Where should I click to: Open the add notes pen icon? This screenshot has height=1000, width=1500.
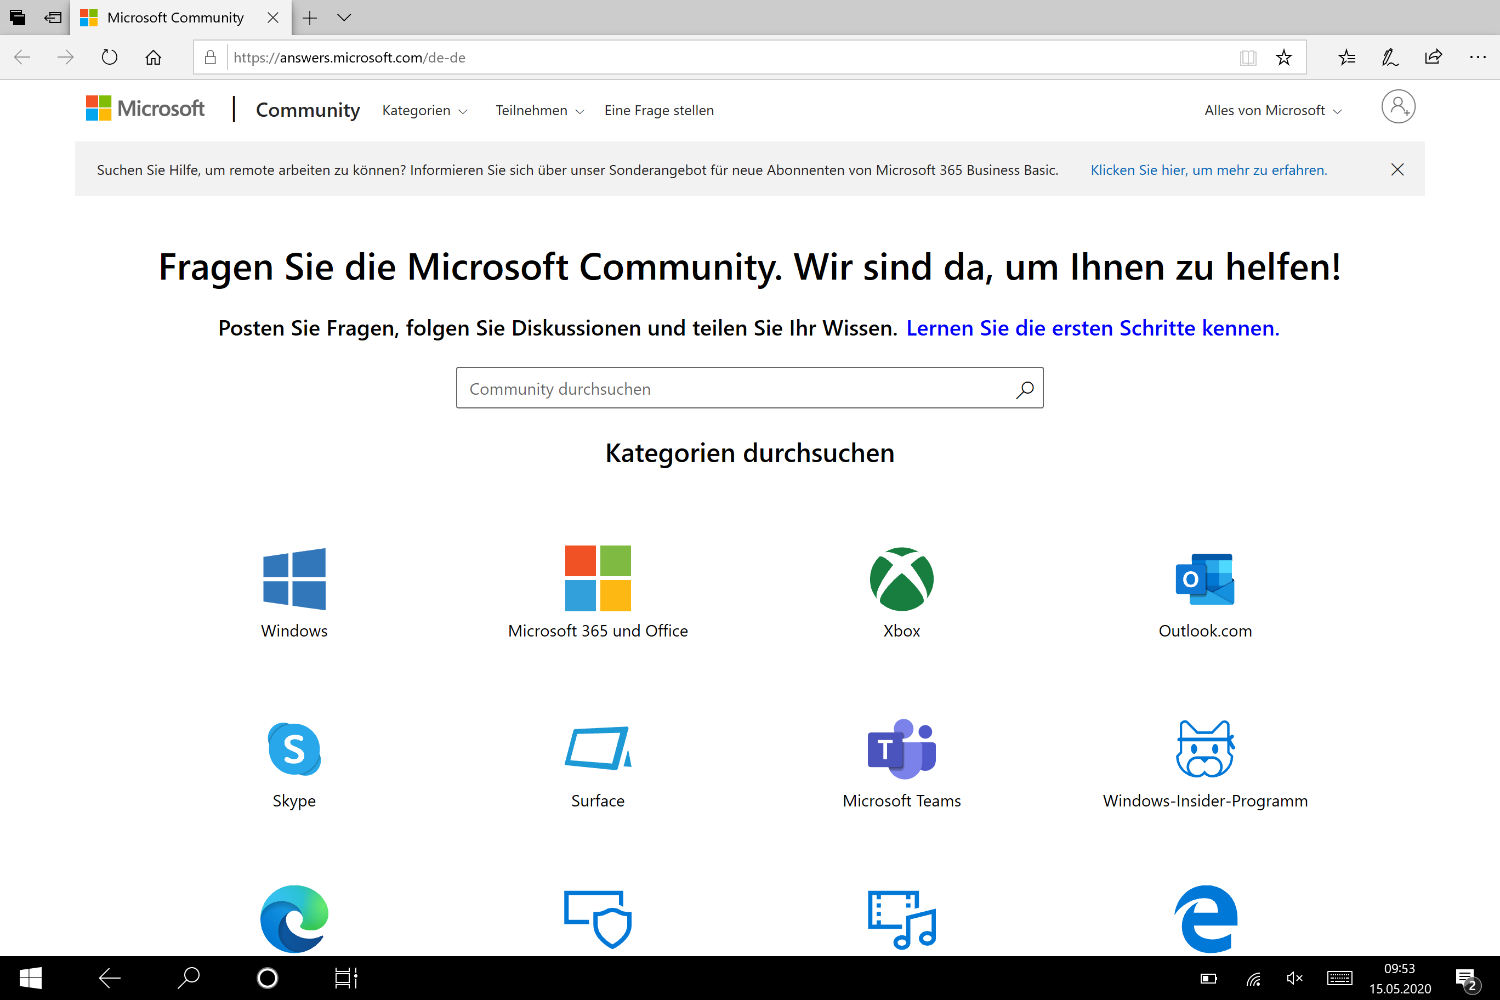click(x=1390, y=58)
